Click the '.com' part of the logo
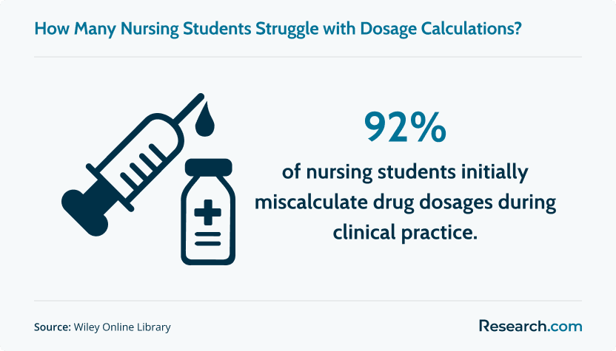This screenshot has width=616, height=351. tap(564, 327)
